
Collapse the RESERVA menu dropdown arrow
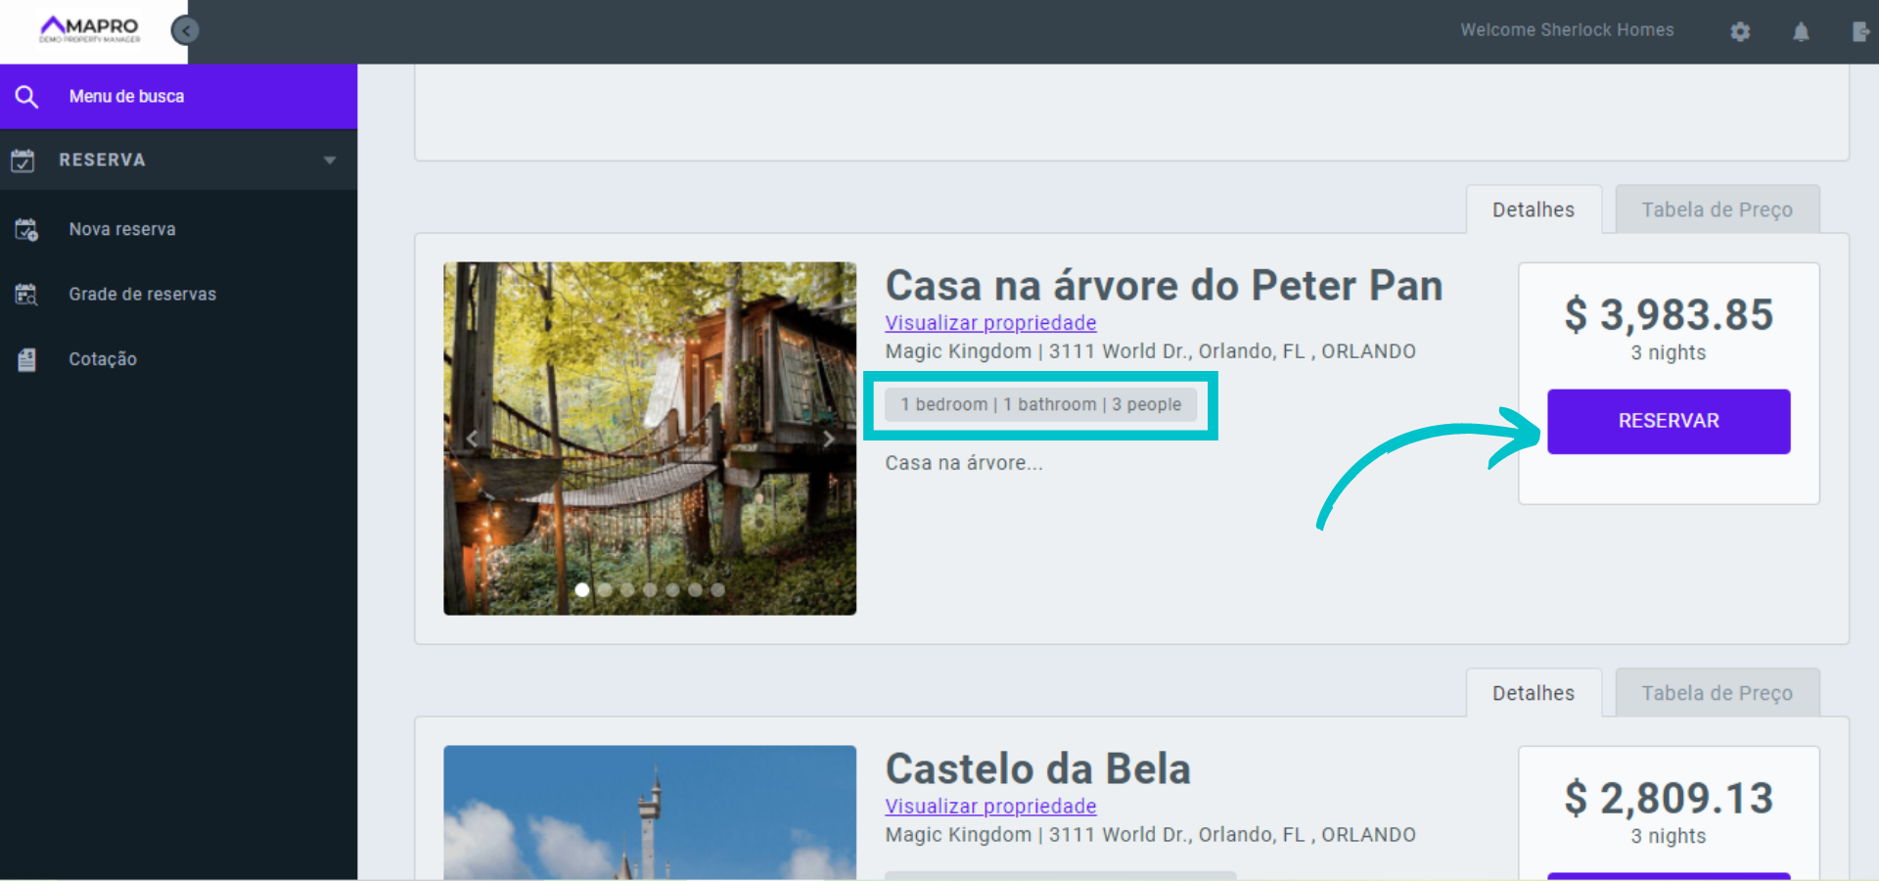[330, 161]
